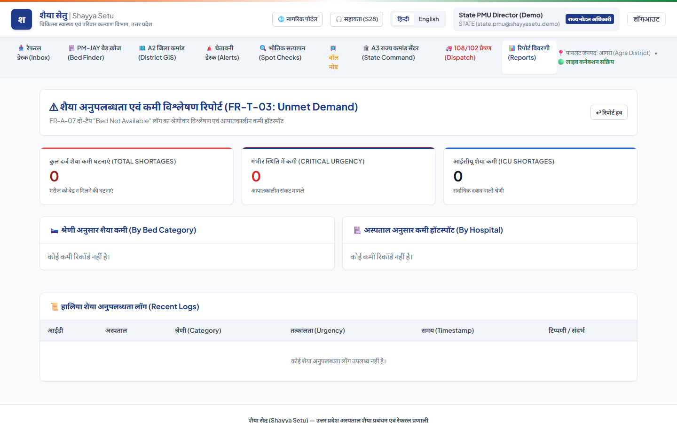Click the टिप्पणी / संदर्भ column header

click(567, 330)
